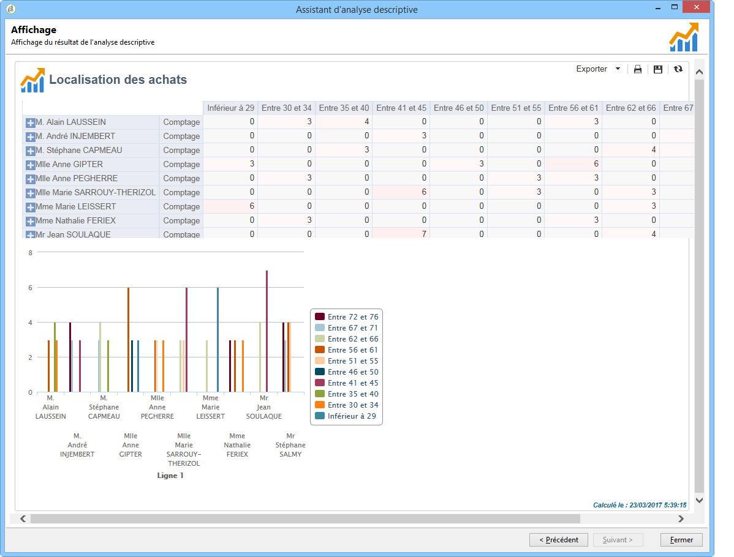Expand the M. Alain LAUSSEIN row
The height and width of the screenshot is (557, 734).
(30, 122)
